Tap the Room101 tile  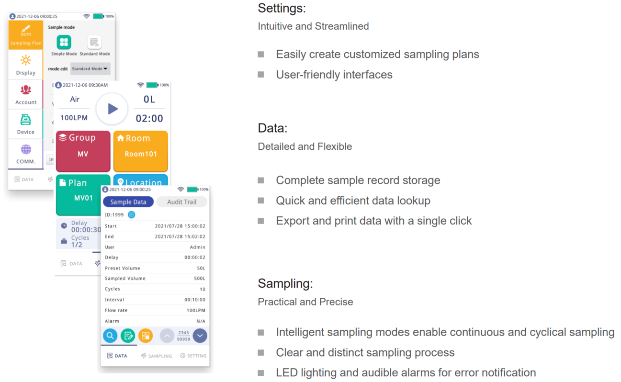point(140,151)
